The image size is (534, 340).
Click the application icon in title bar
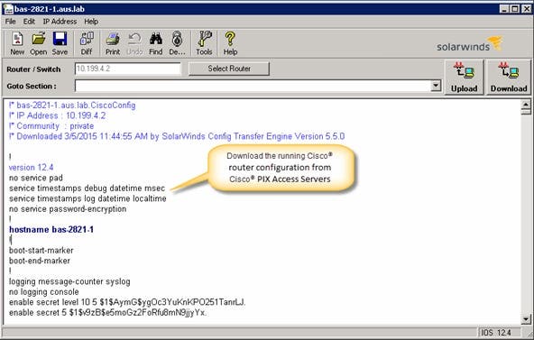[x=7, y=9]
